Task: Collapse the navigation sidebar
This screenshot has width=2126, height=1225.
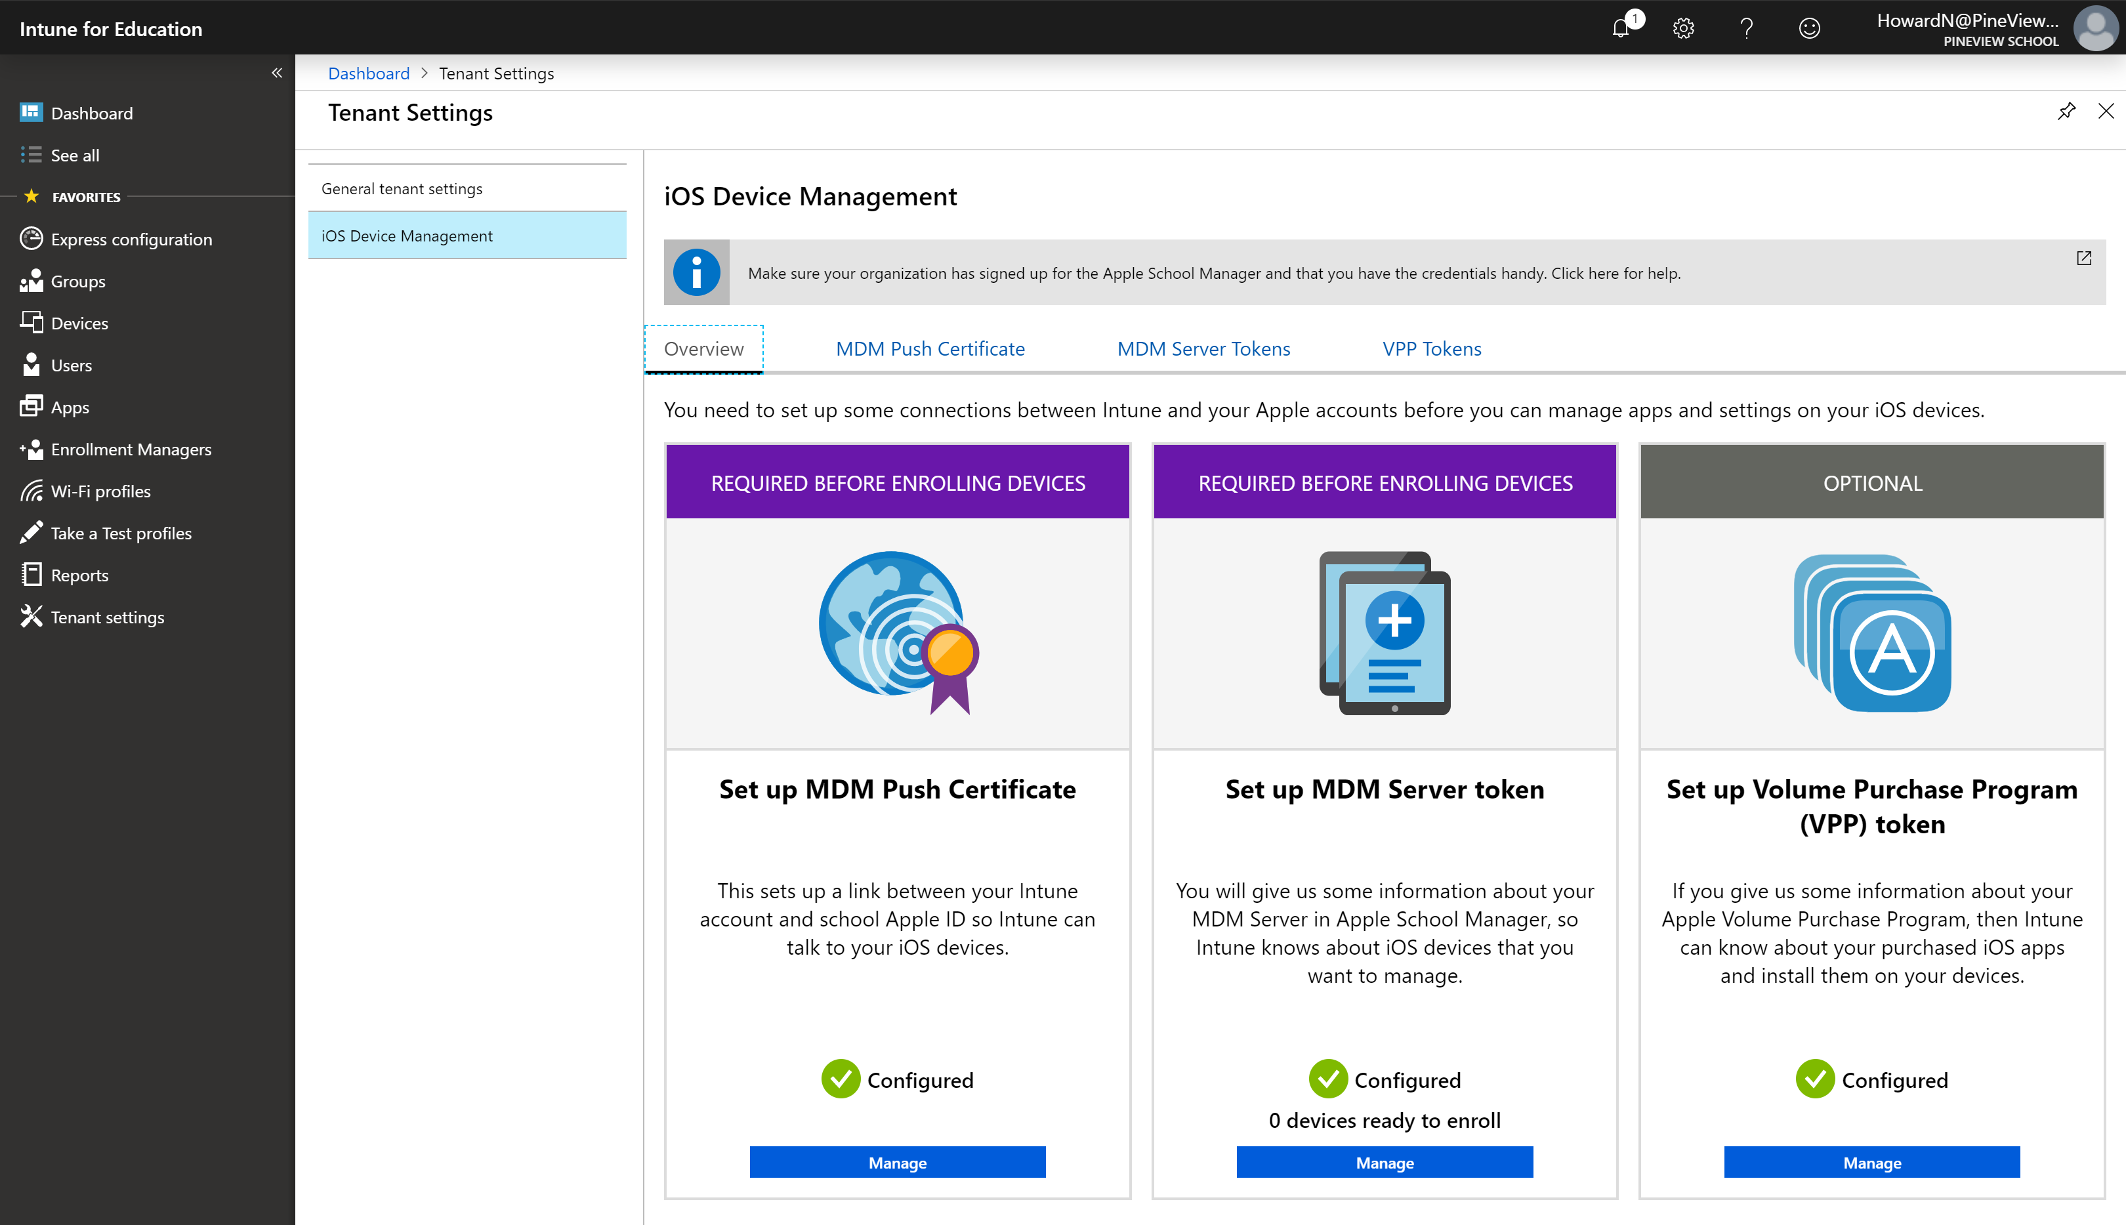Action: (x=276, y=72)
